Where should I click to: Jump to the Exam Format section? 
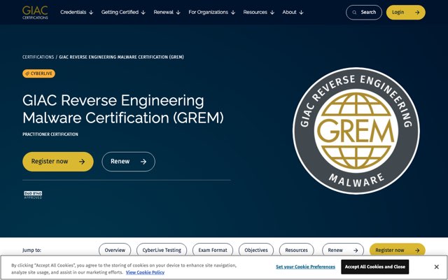tap(213, 251)
